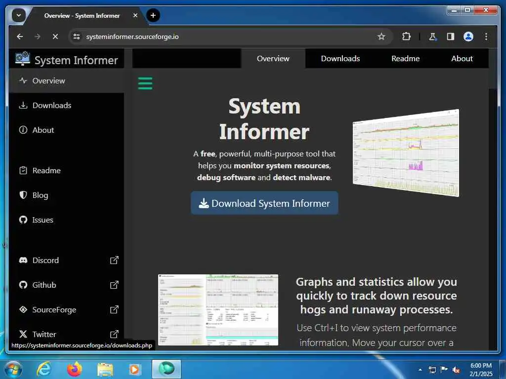Open the system information screenshot thumbnail
Image resolution: width=506 pixels, height=379 pixels.
click(x=218, y=310)
